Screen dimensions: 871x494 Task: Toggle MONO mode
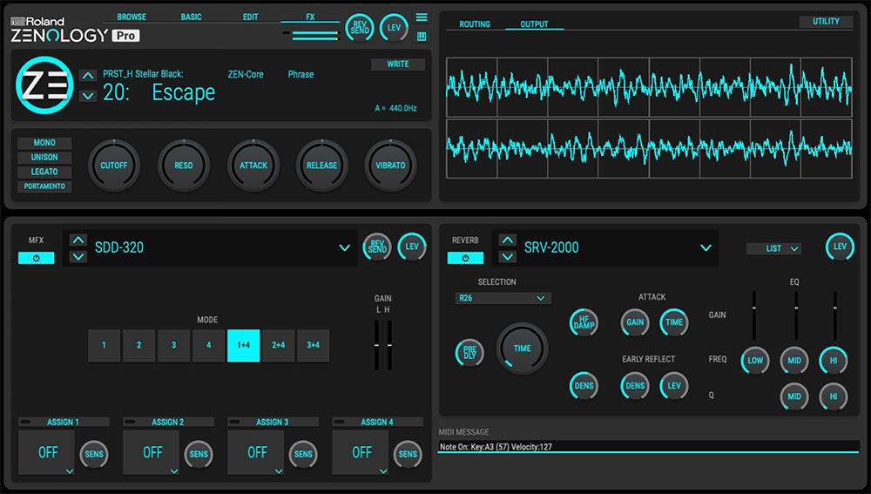pyautogui.click(x=44, y=143)
